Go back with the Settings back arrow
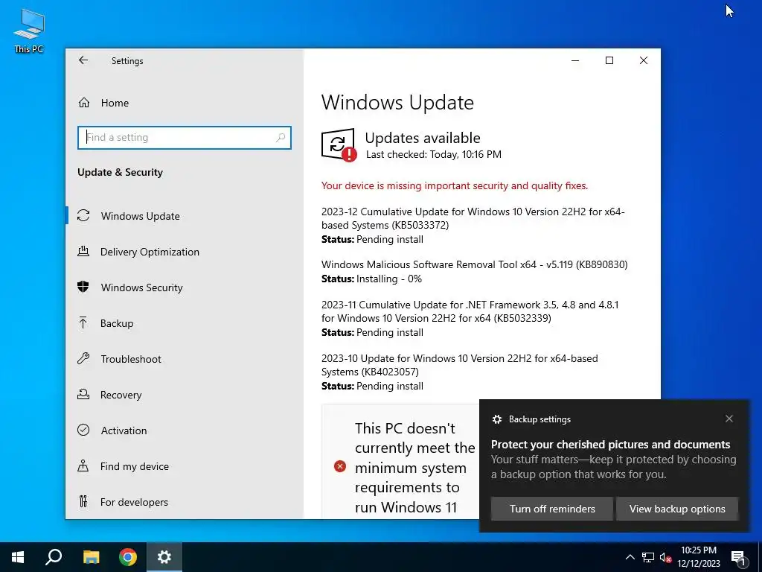762x572 pixels. [83, 60]
